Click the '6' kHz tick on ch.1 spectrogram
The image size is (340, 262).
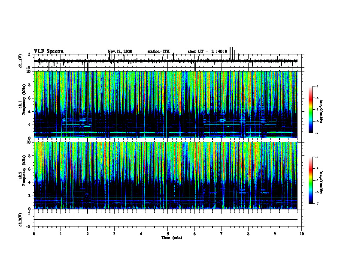point(30,98)
